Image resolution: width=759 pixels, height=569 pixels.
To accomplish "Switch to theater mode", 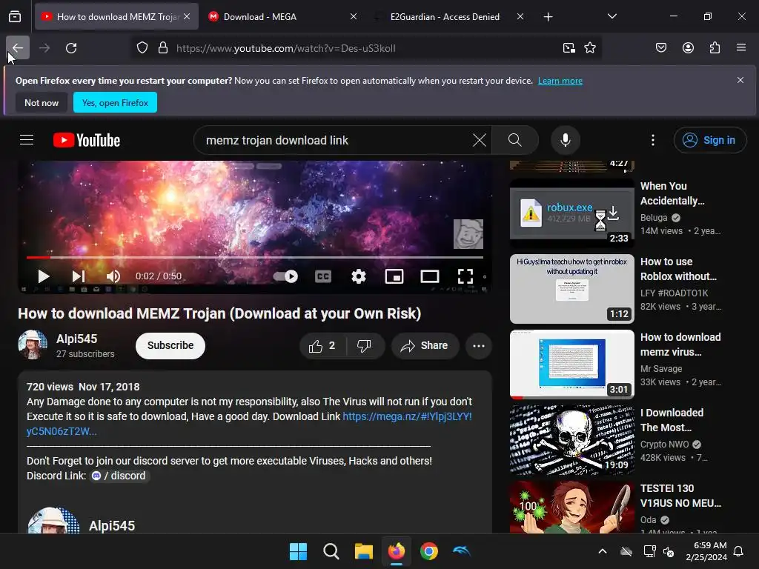I will click(x=429, y=276).
